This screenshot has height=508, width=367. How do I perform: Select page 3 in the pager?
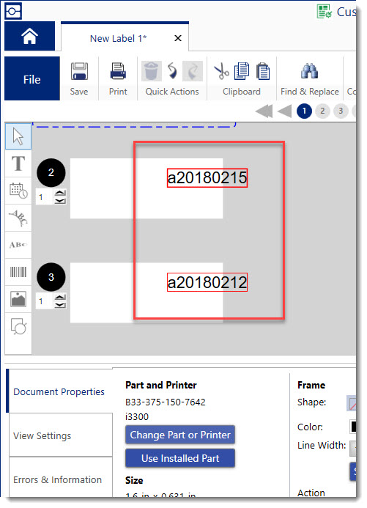(x=341, y=111)
